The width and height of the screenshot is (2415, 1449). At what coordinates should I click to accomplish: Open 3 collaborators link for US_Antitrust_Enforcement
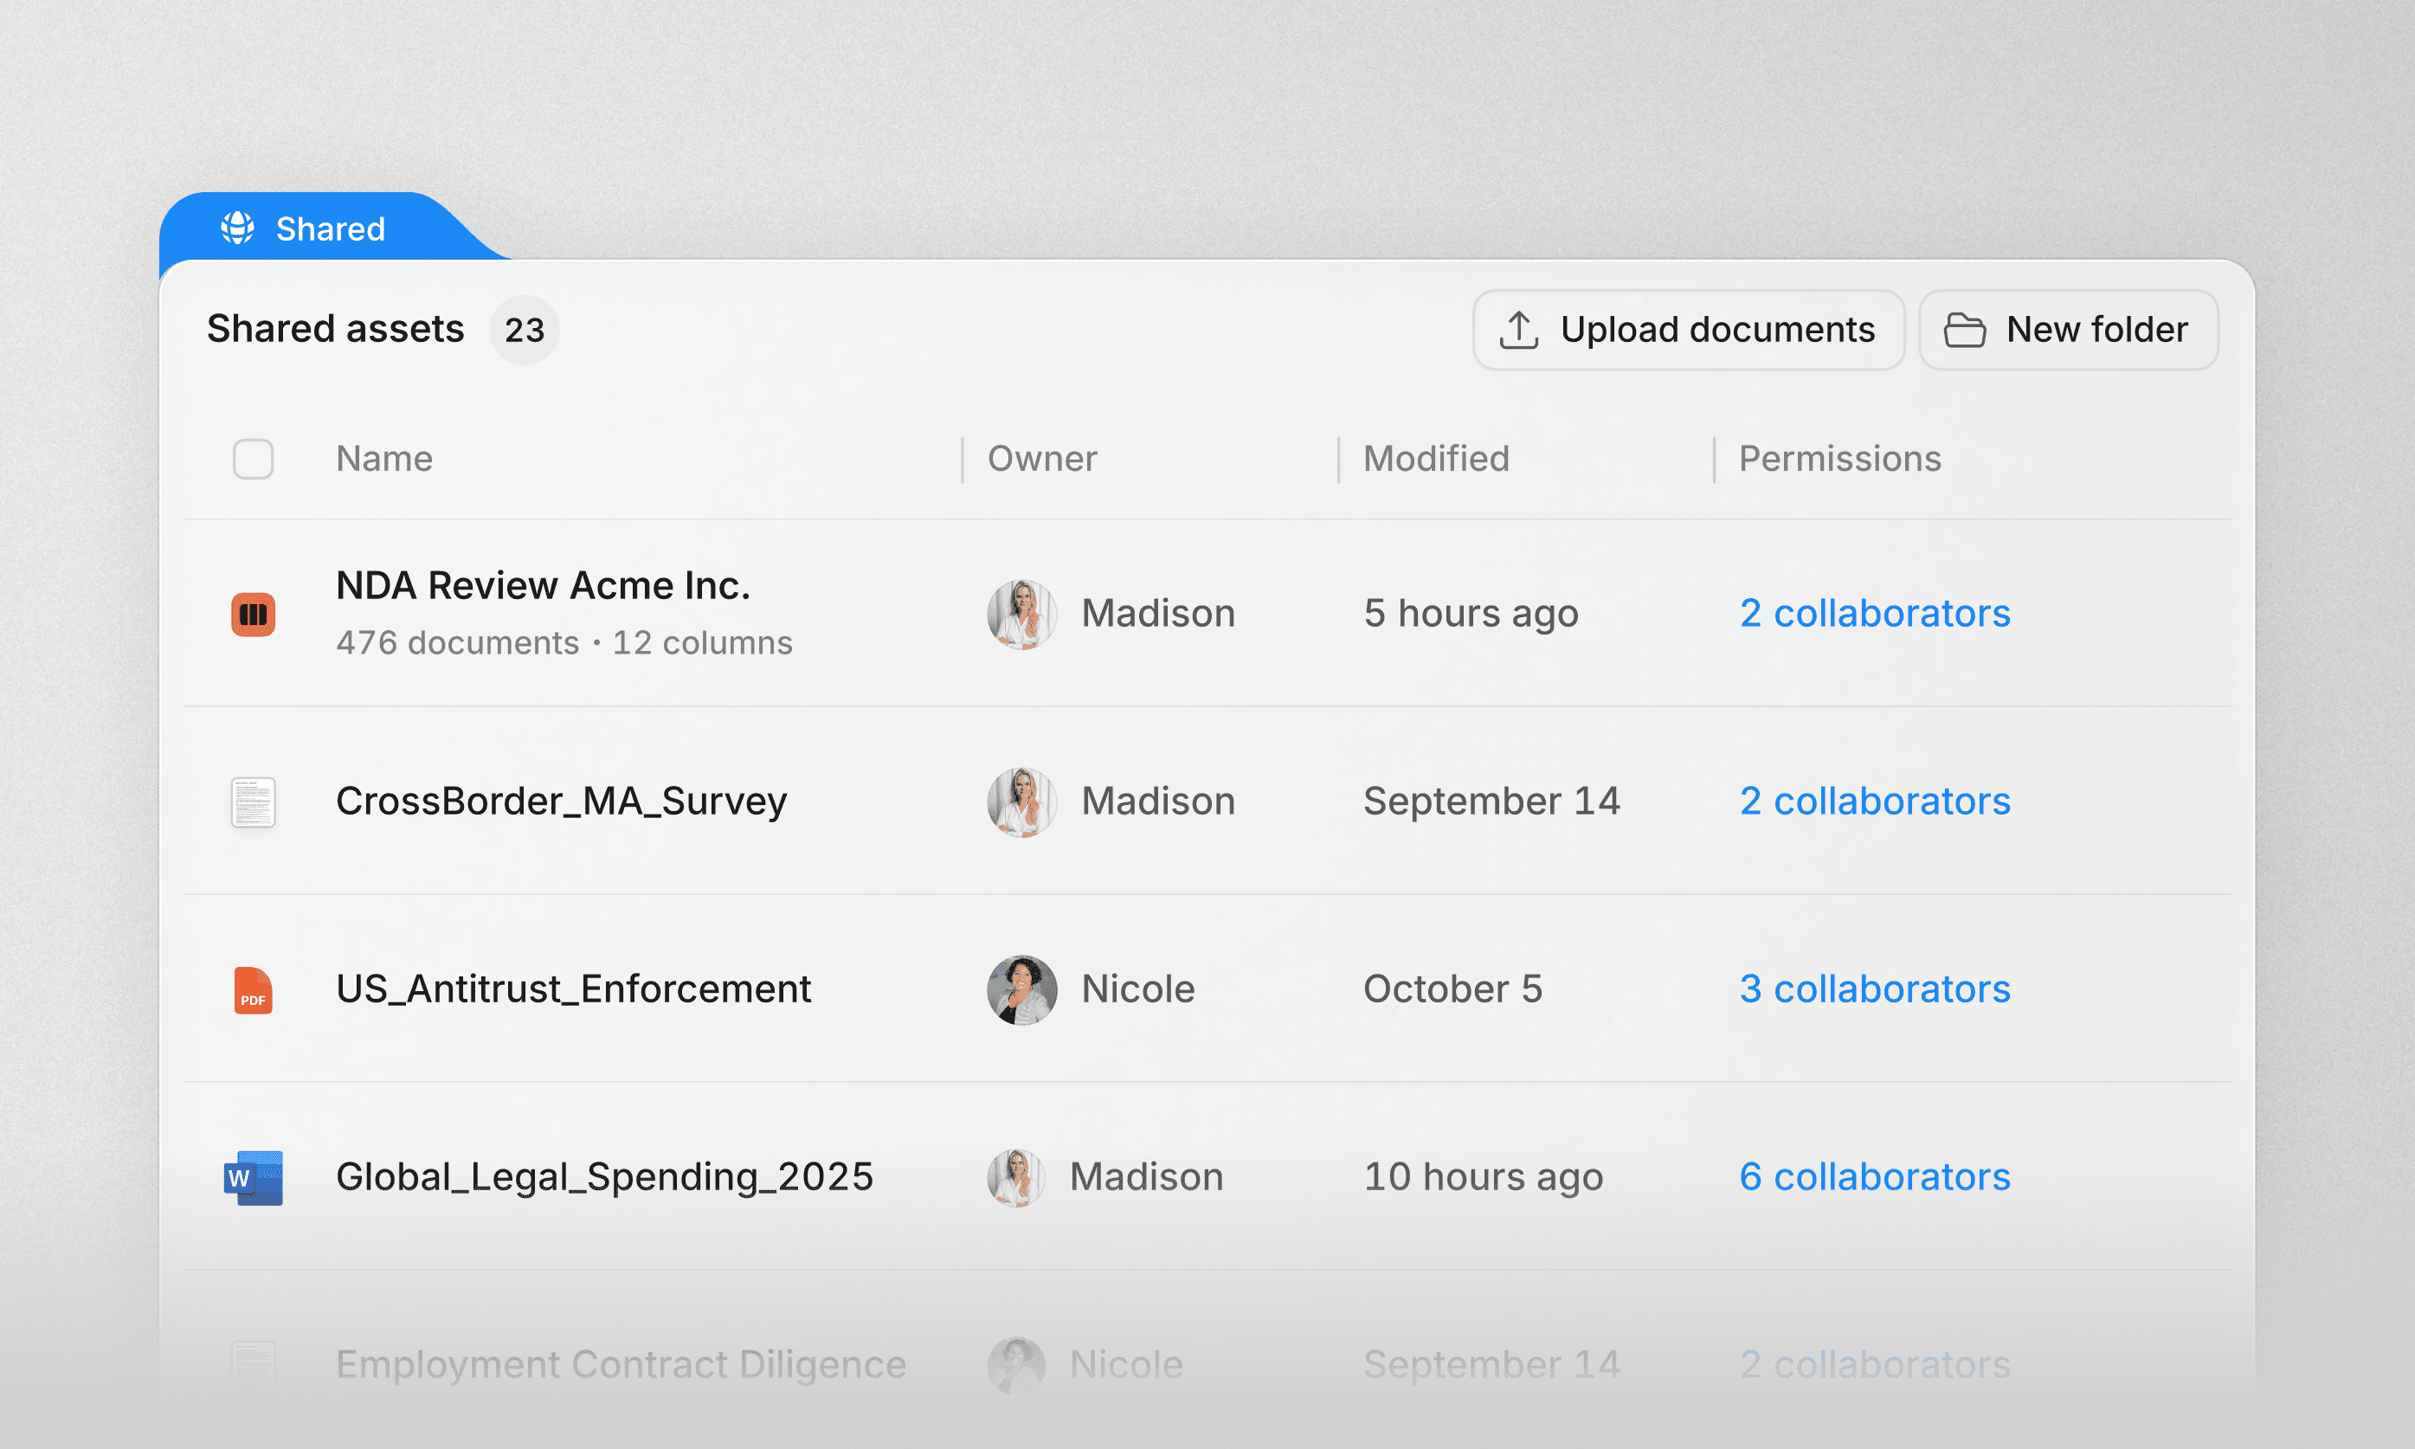click(1874, 989)
